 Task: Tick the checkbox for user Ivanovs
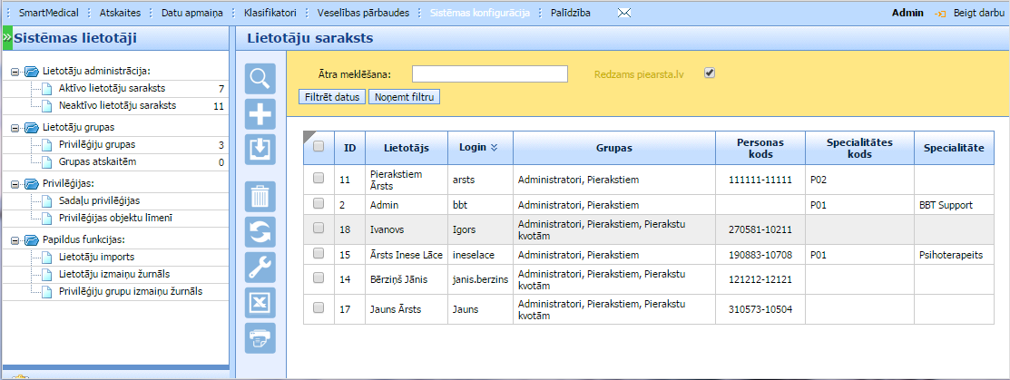coord(319,229)
